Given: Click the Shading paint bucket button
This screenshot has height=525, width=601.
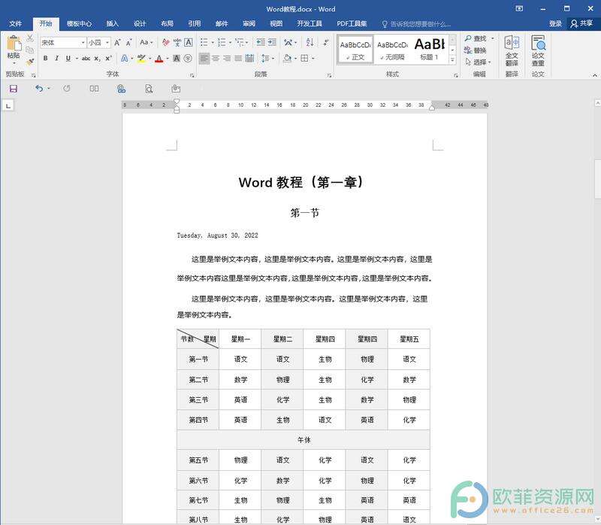Looking at the screenshot, I should (x=287, y=59).
